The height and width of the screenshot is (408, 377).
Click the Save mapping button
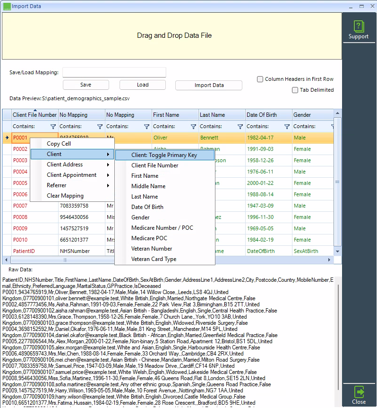tap(86, 85)
